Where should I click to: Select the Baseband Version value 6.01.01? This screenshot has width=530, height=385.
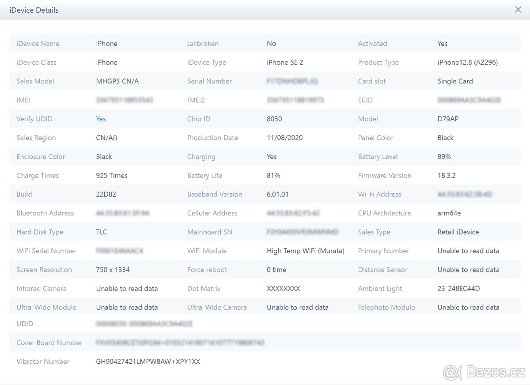coord(277,194)
